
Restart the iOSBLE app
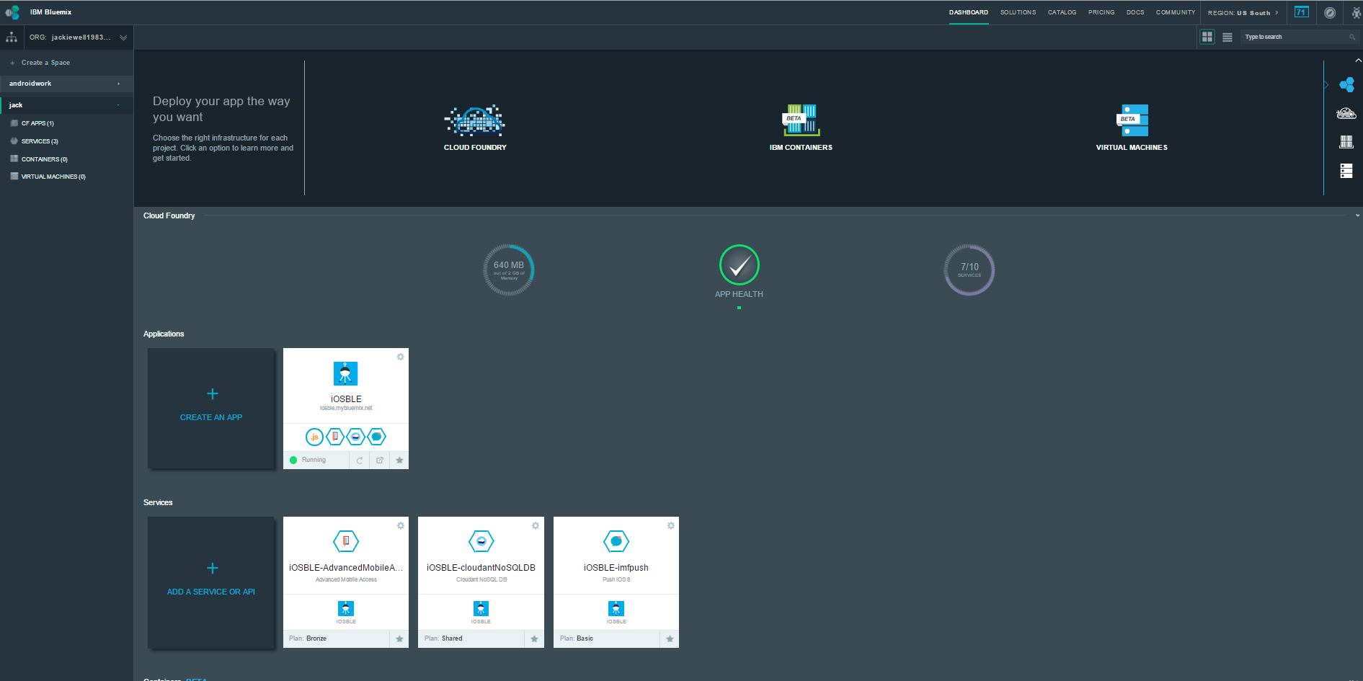tap(360, 460)
